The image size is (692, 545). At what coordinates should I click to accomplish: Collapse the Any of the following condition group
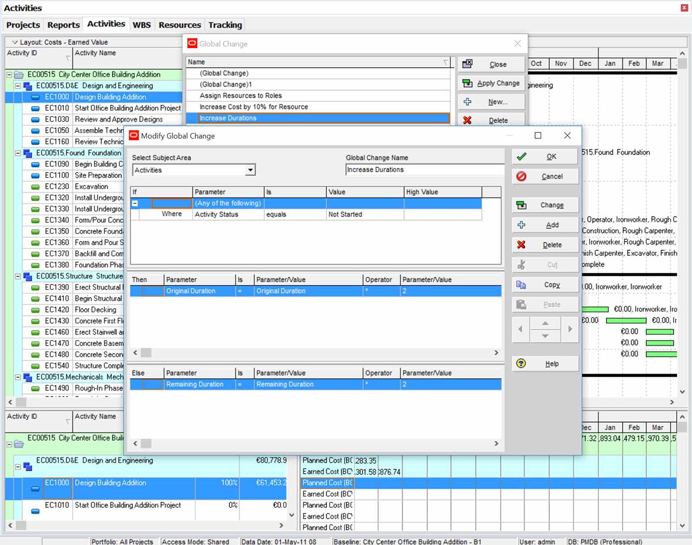[135, 203]
